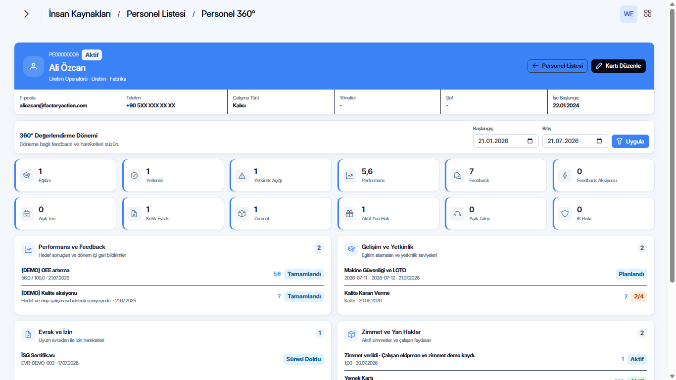Click the Personel 360° breadcrumb
Image resolution: width=676 pixels, height=380 pixels.
228,14
